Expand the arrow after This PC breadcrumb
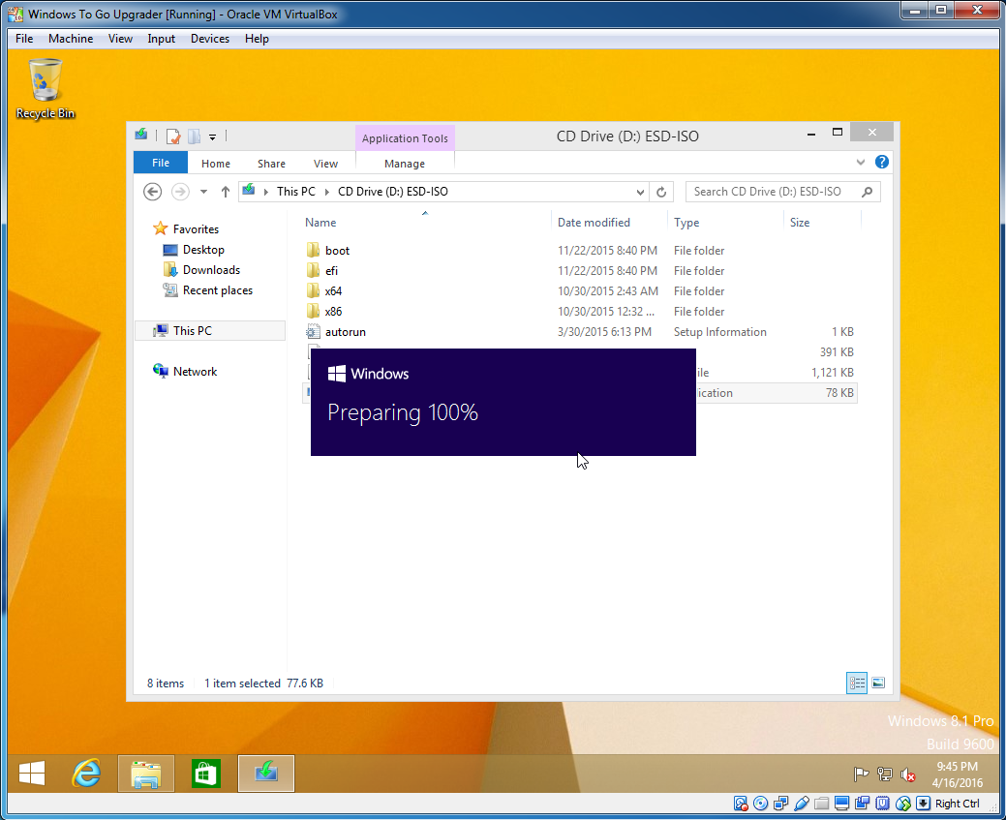Viewport: 1006px width, 820px height. point(326,192)
